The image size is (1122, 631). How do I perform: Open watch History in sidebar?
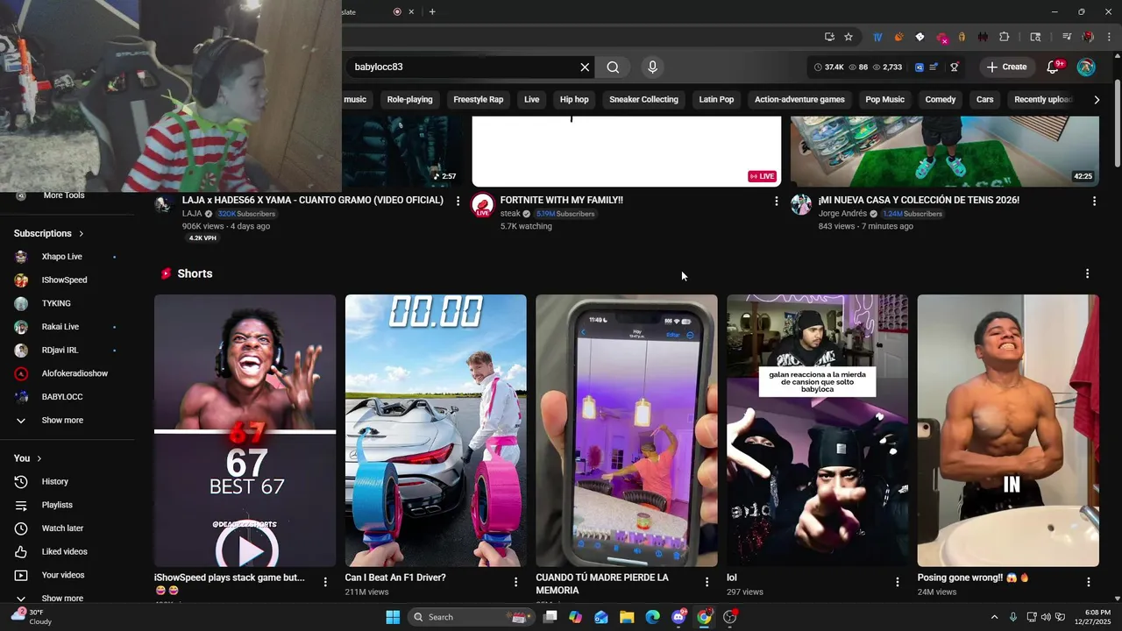coord(54,482)
